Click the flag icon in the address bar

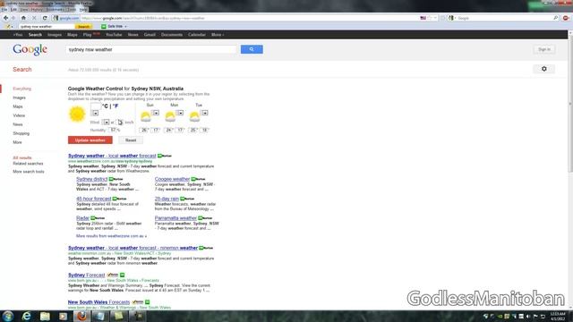pyautogui.click(x=423, y=18)
